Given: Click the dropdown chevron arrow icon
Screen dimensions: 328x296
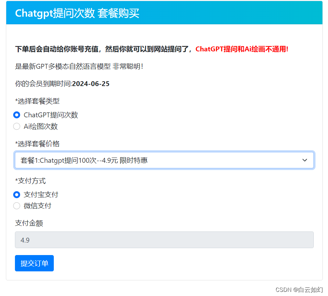Looking at the screenshot, I should click(305, 160).
